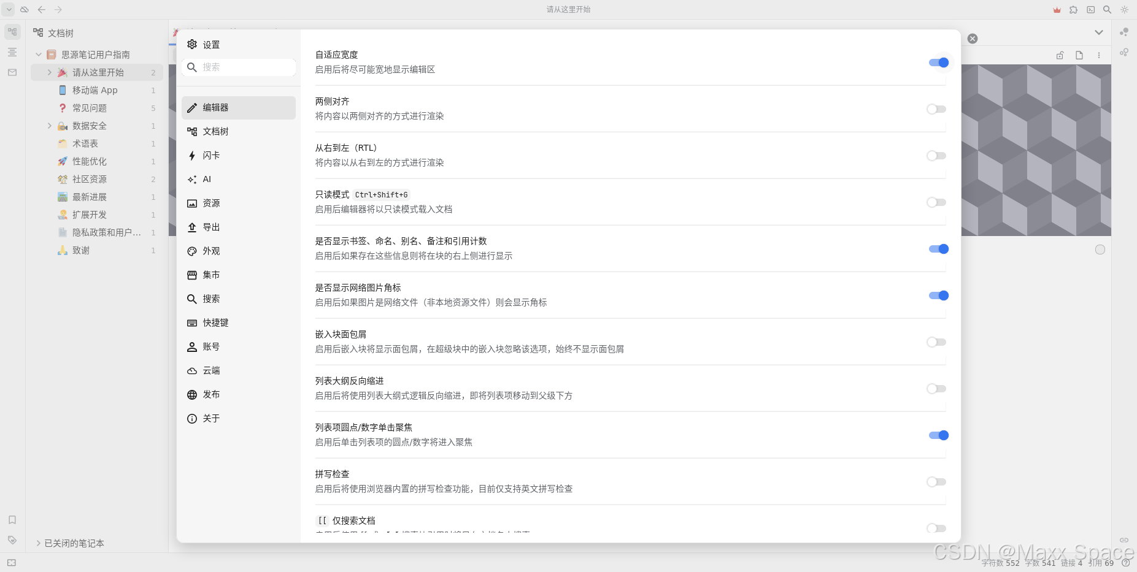
Task: Open the 闪卡 settings section
Action: 238,155
